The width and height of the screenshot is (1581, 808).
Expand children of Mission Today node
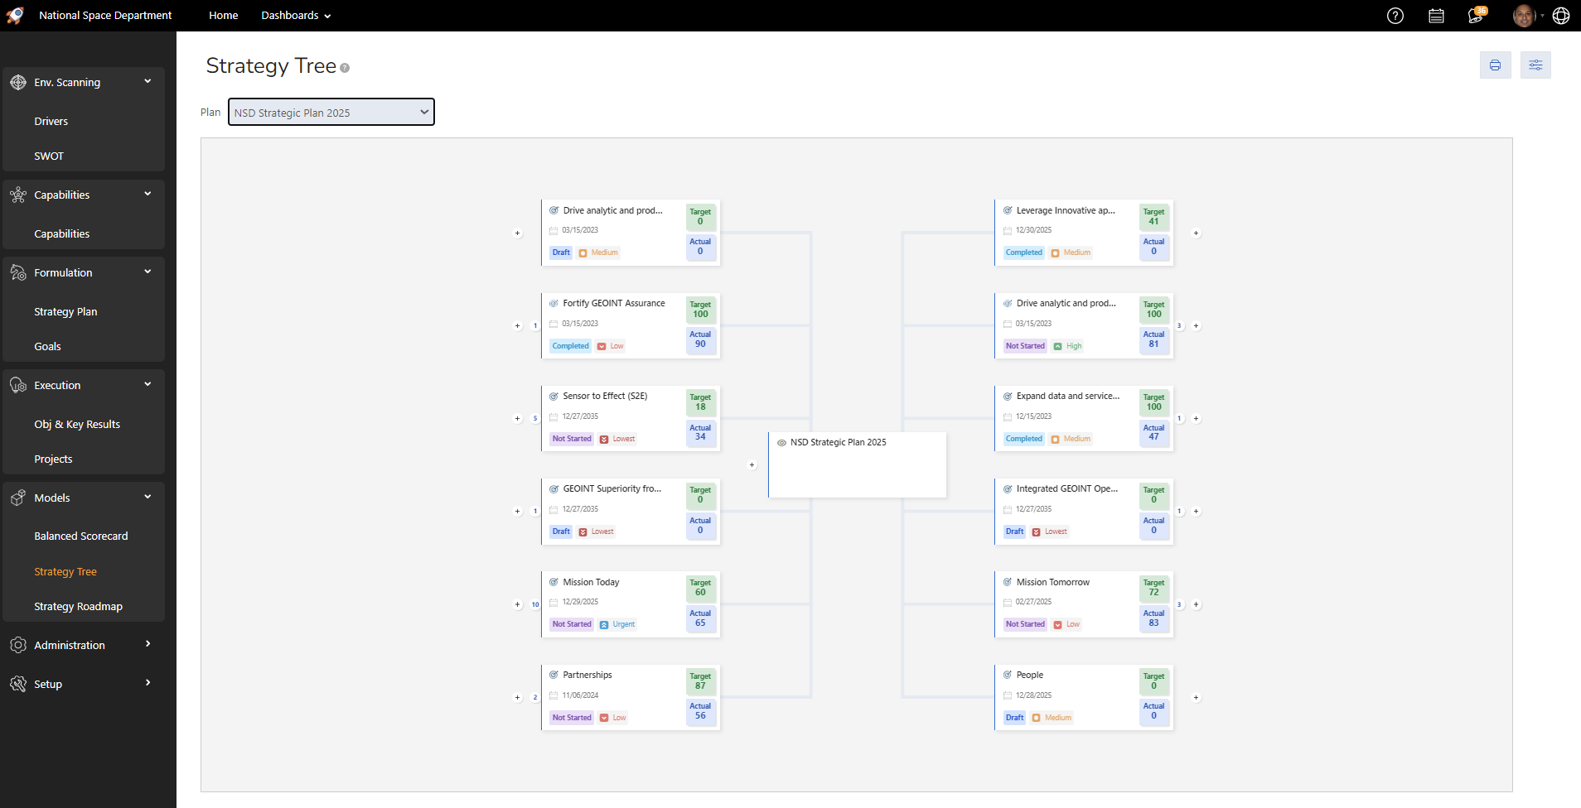(x=517, y=604)
